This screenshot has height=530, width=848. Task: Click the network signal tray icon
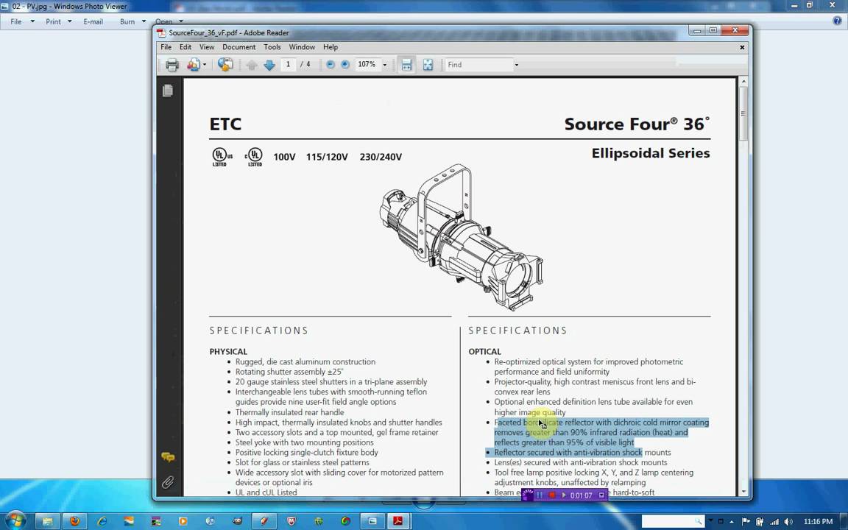point(774,521)
